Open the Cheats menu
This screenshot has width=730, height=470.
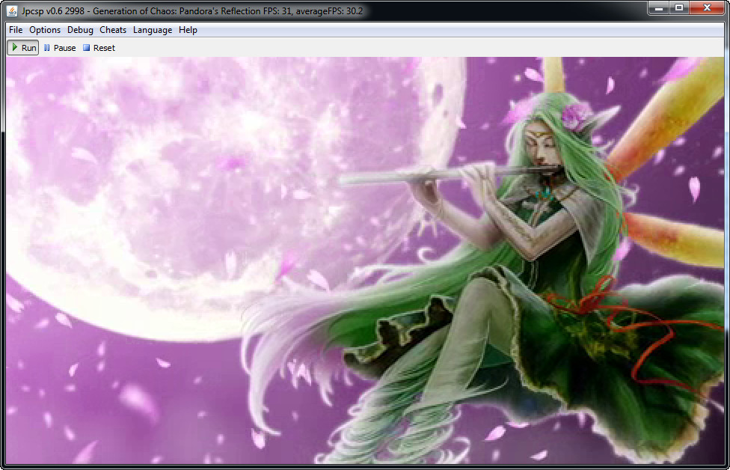[113, 30]
